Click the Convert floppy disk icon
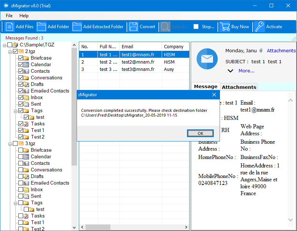297x231 pixels. pos(133,27)
